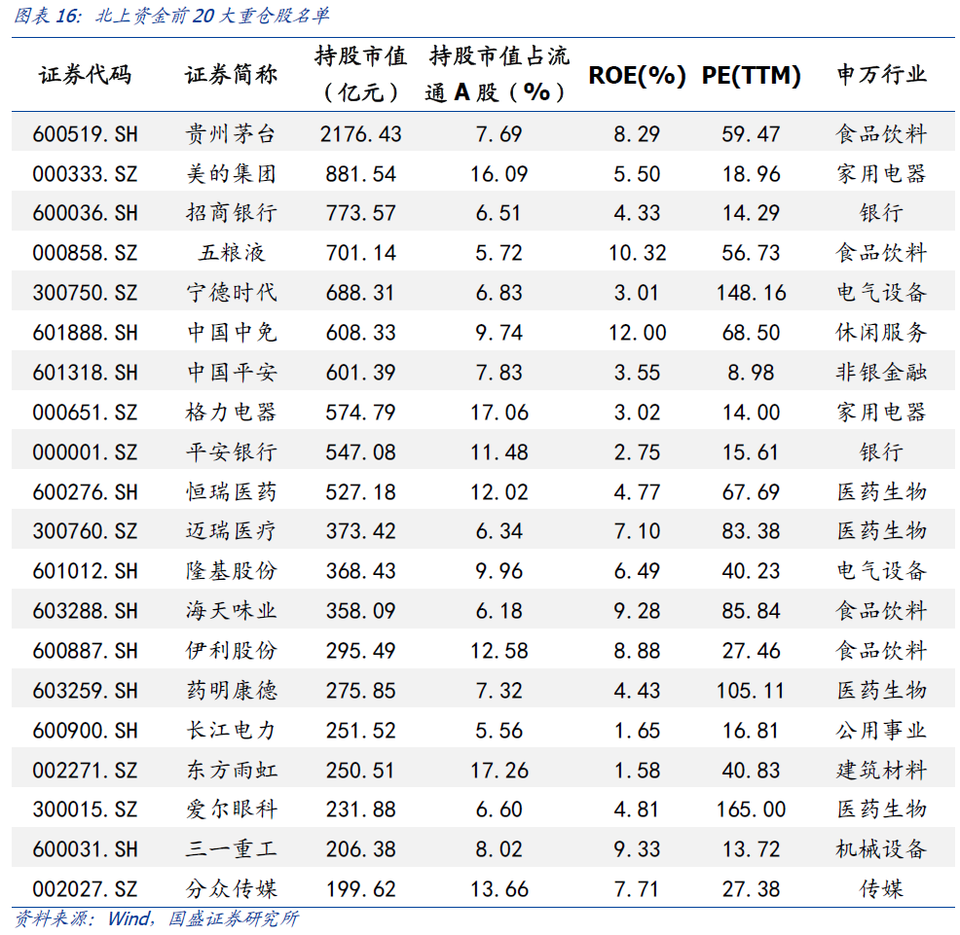960x935 pixels.
Task: Click stock code 601888.SH
Action: [85, 333]
